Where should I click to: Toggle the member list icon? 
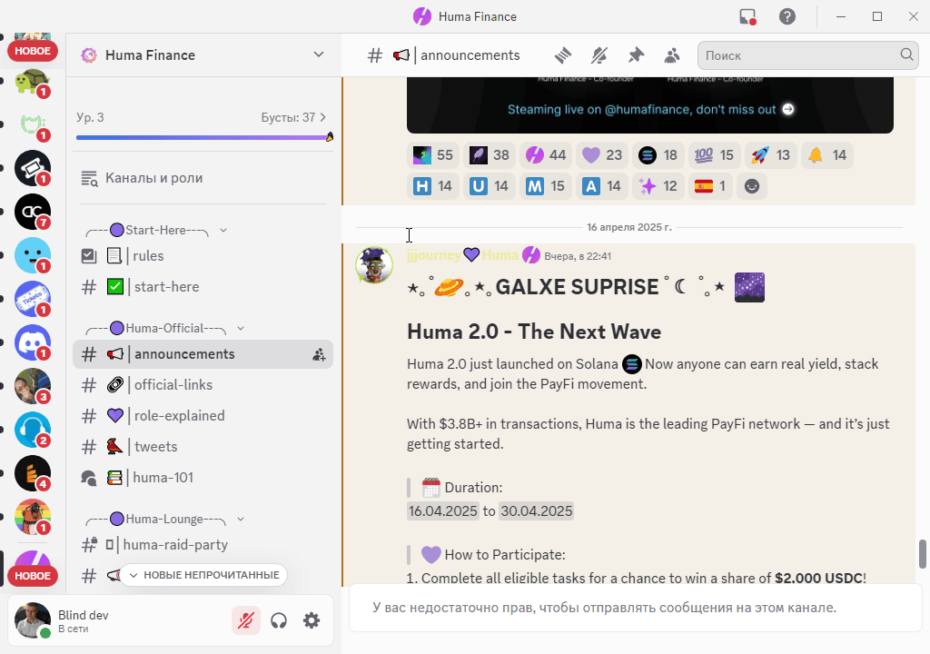672,55
